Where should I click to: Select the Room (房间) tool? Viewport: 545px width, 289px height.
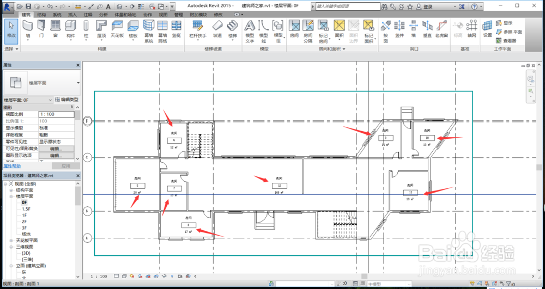click(294, 29)
